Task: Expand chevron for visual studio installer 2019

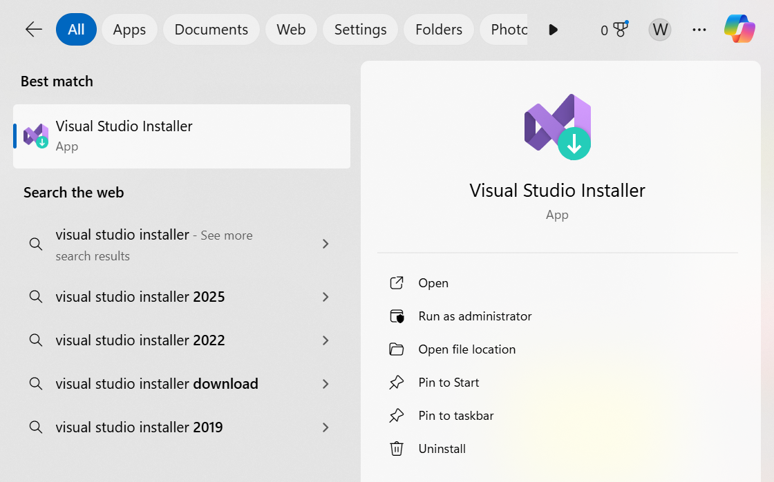Action: (x=325, y=427)
